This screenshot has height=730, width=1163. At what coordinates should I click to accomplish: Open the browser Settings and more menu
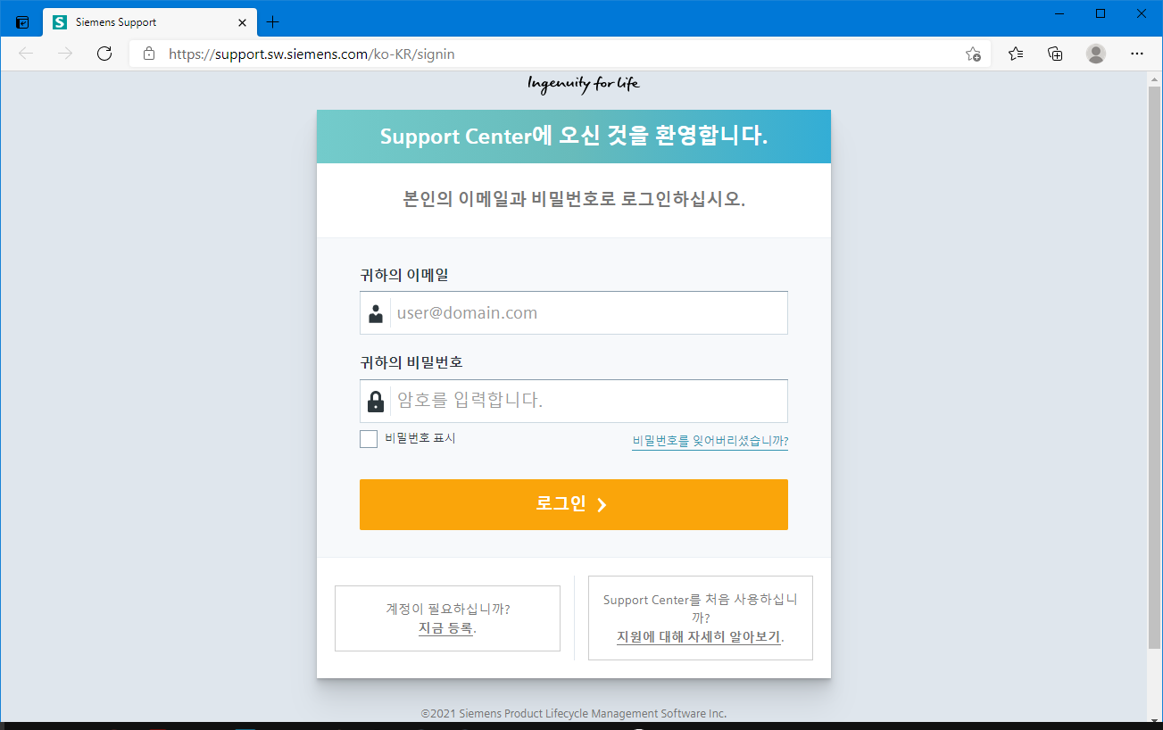coord(1136,54)
